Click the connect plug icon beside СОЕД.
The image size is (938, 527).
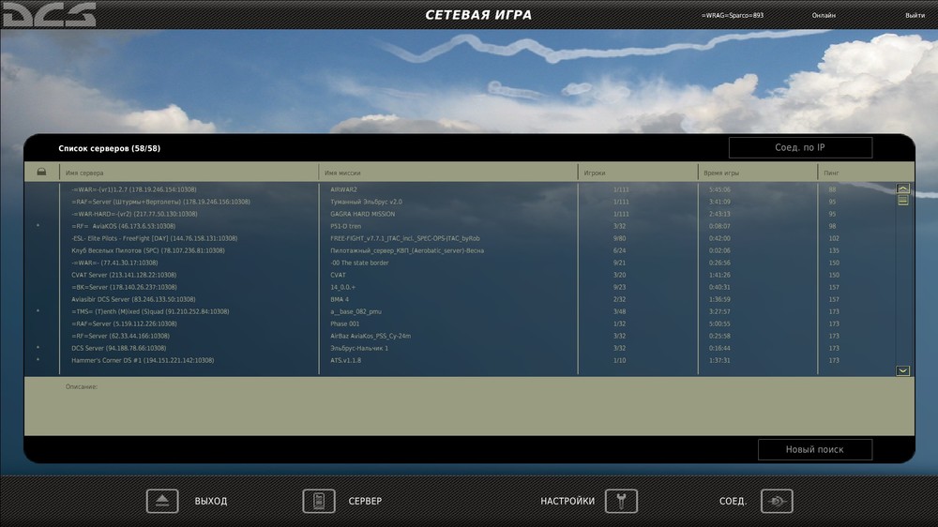coord(777,501)
